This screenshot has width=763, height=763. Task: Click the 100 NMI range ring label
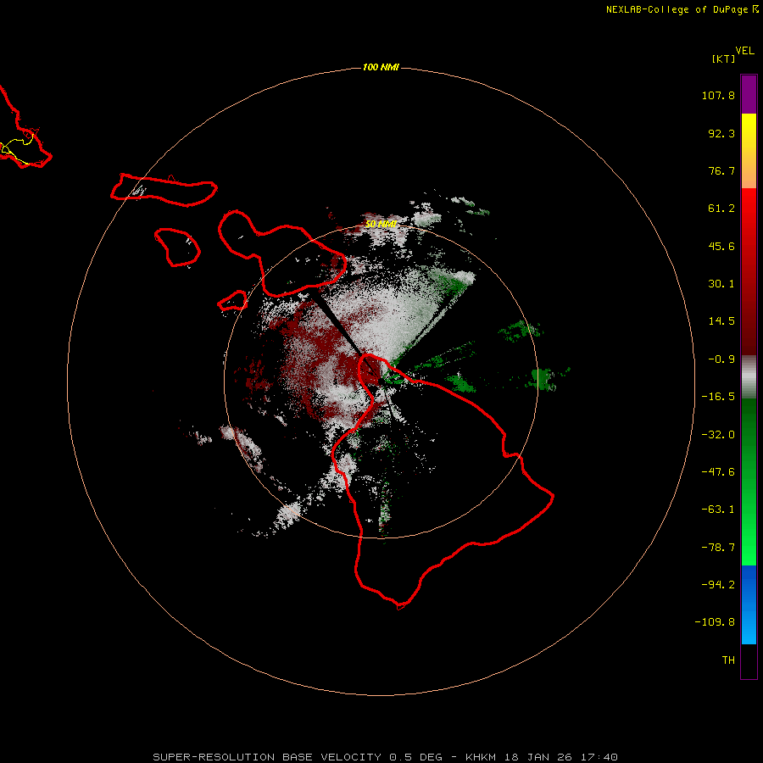pyautogui.click(x=381, y=67)
